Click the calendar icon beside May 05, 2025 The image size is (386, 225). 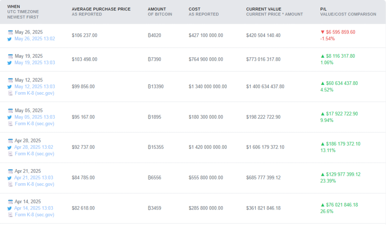[10, 111]
